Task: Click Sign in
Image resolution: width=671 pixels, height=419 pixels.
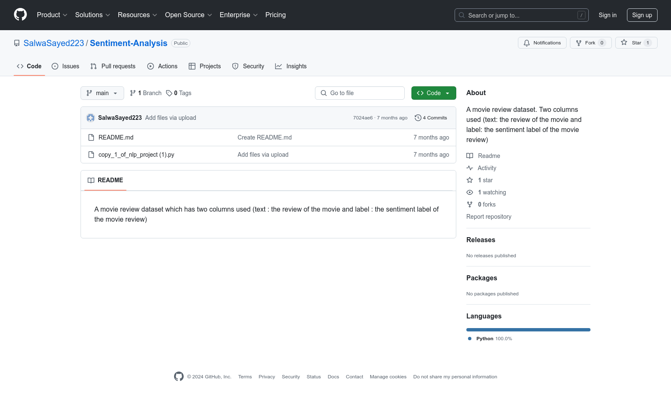Action: [x=608, y=15]
